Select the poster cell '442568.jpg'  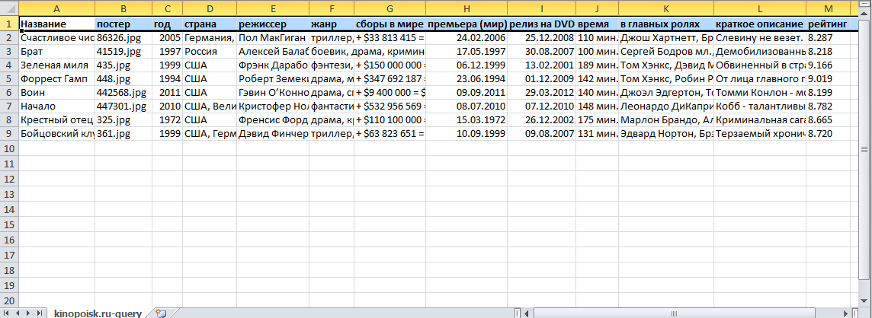pos(123,92)
